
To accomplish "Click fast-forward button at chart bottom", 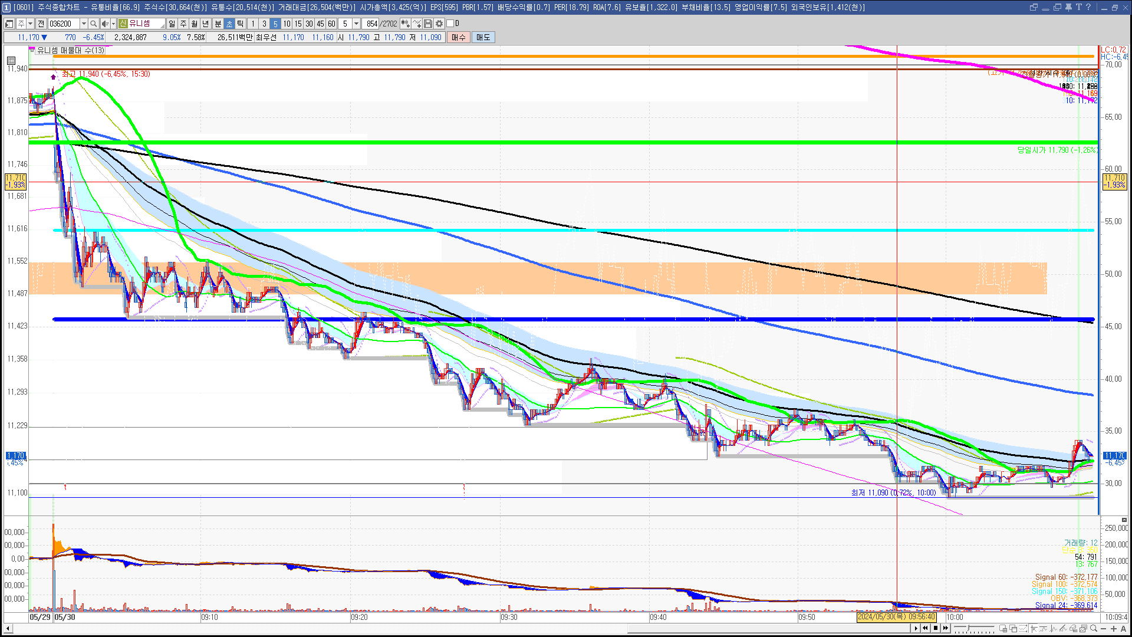I will (x=946, y=628).
